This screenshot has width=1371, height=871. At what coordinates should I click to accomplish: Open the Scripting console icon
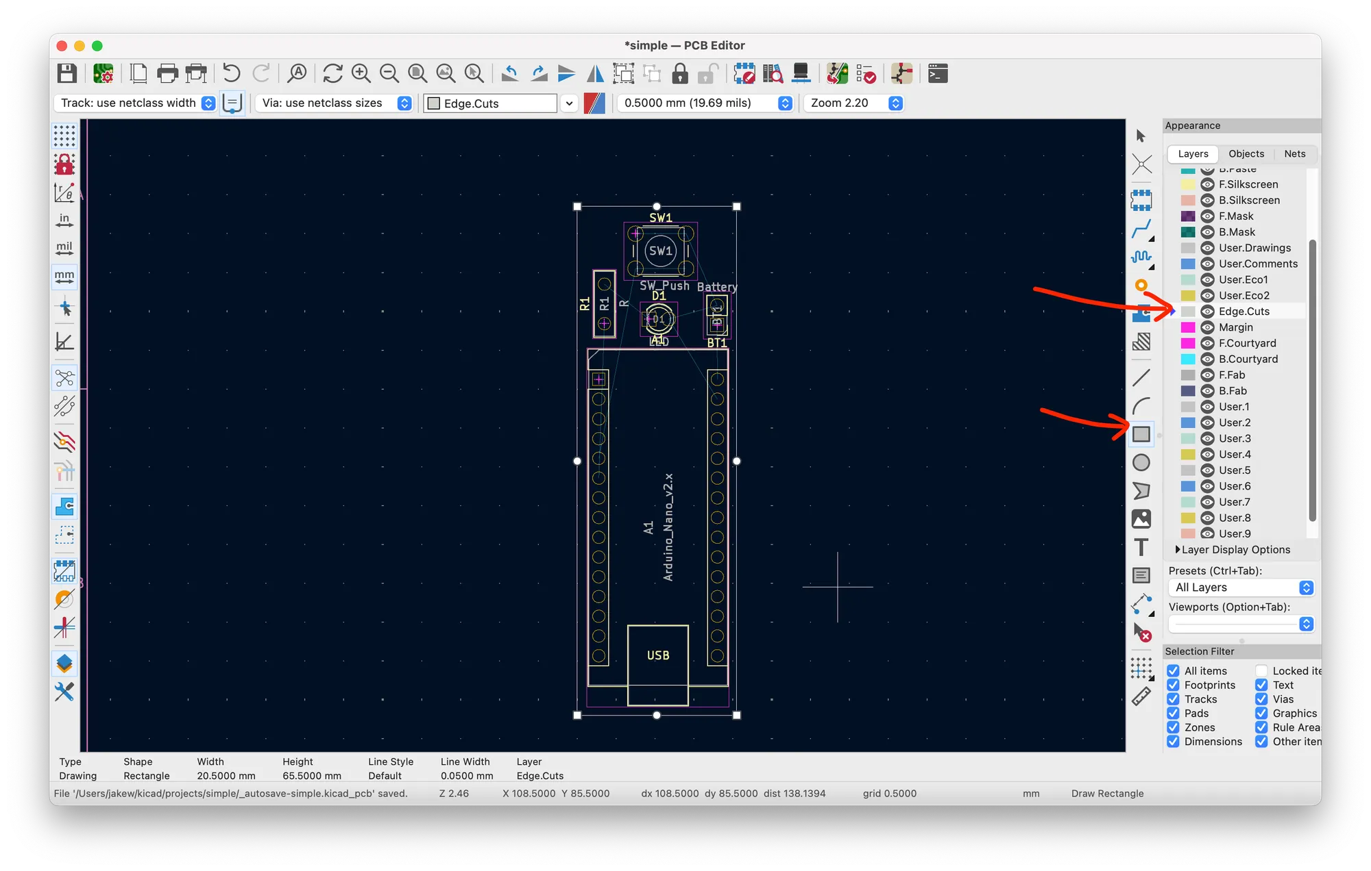[937, 73]
